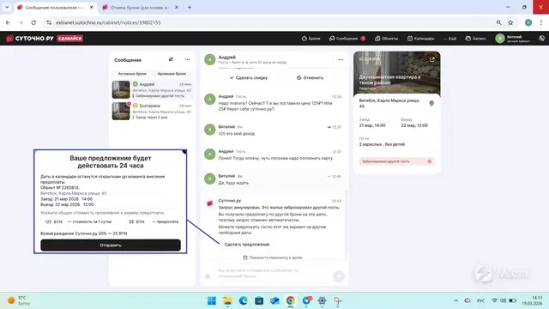This screenshot has height=309, width=549.
Task: Click the '125 BYN' cost field in the offer popup
Action: (x=53, y=221)
